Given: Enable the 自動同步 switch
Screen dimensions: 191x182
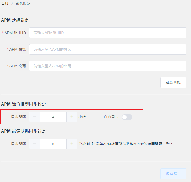Looking at the screenshot, I should [127, 117].
